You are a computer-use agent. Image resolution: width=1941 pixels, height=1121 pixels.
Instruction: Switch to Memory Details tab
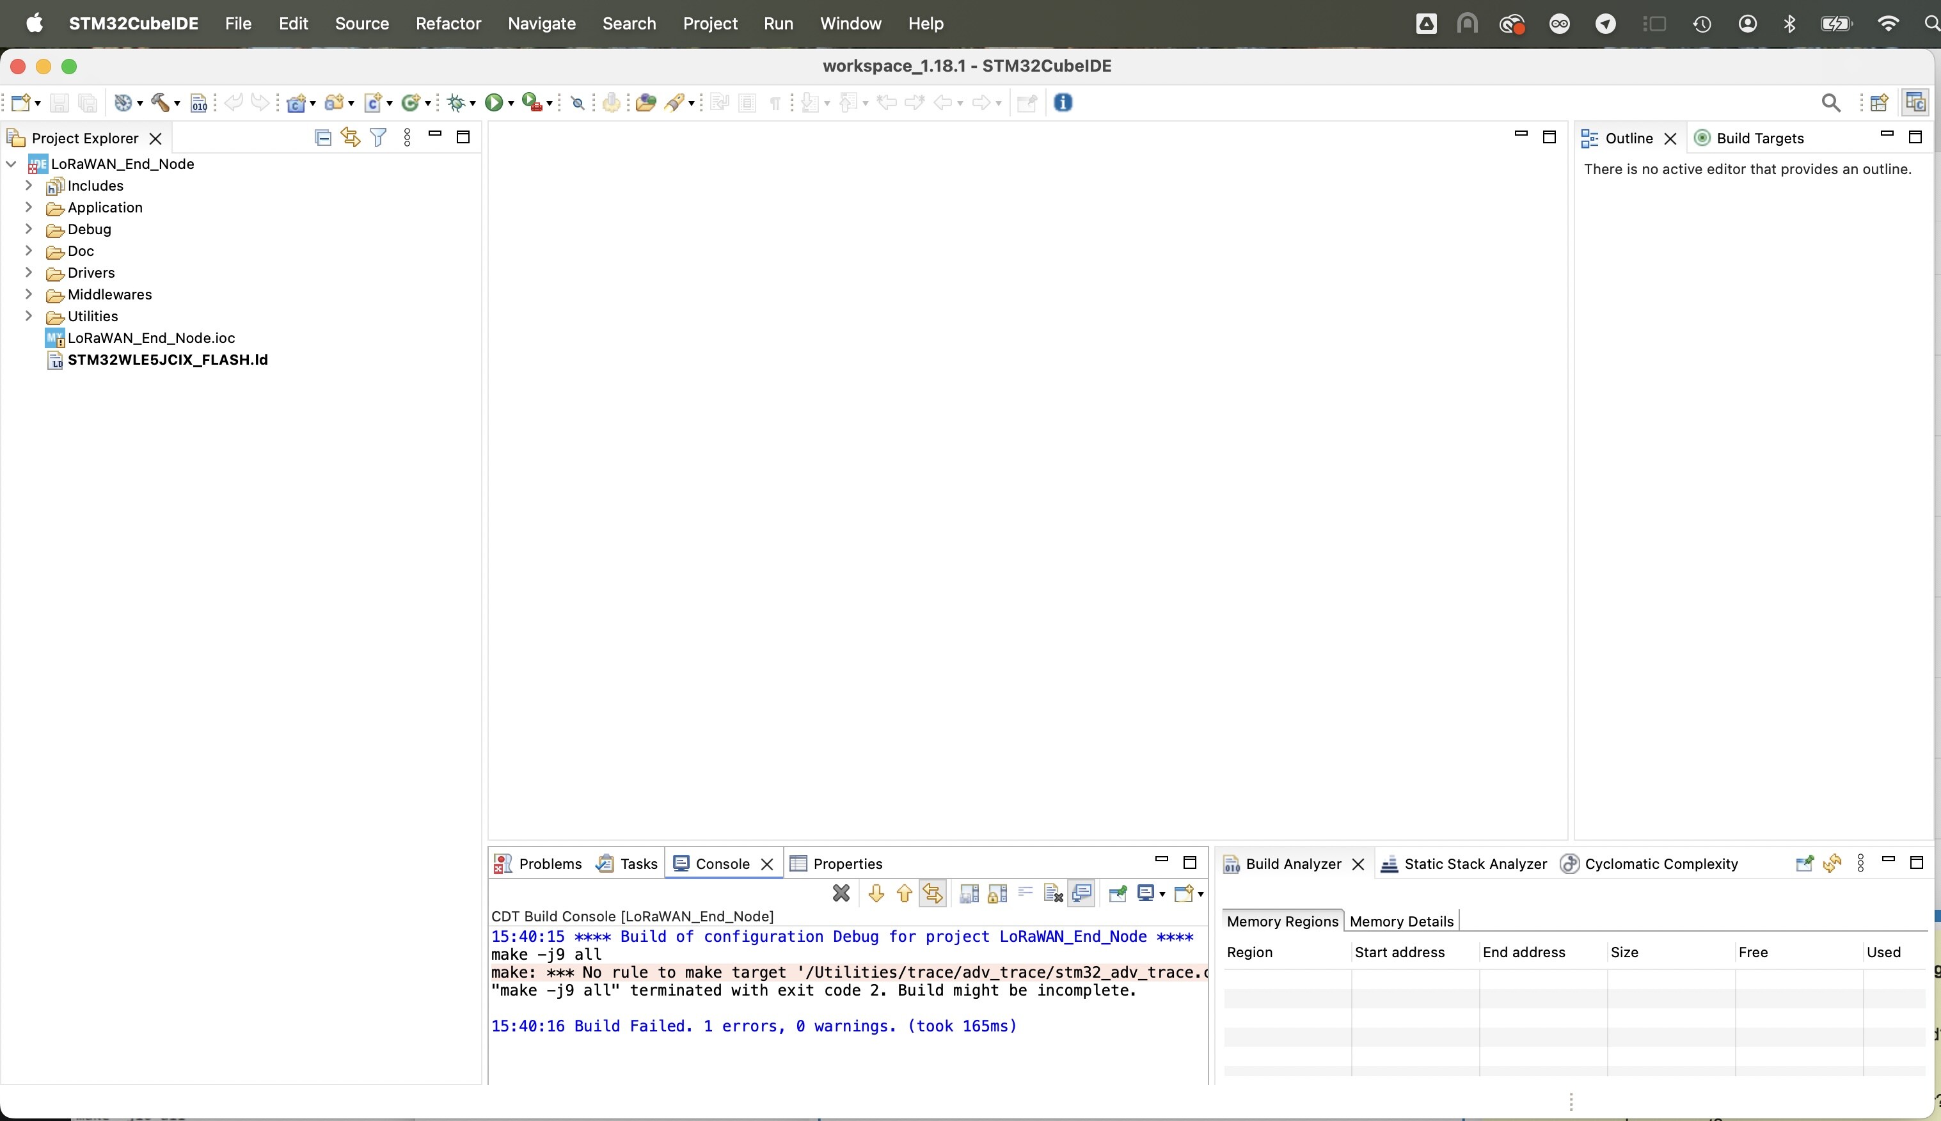[x=1402, y=921]
